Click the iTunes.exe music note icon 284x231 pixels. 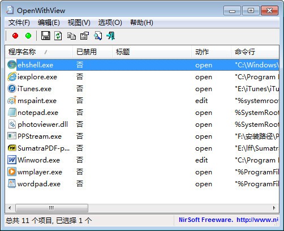click(12, 88)
